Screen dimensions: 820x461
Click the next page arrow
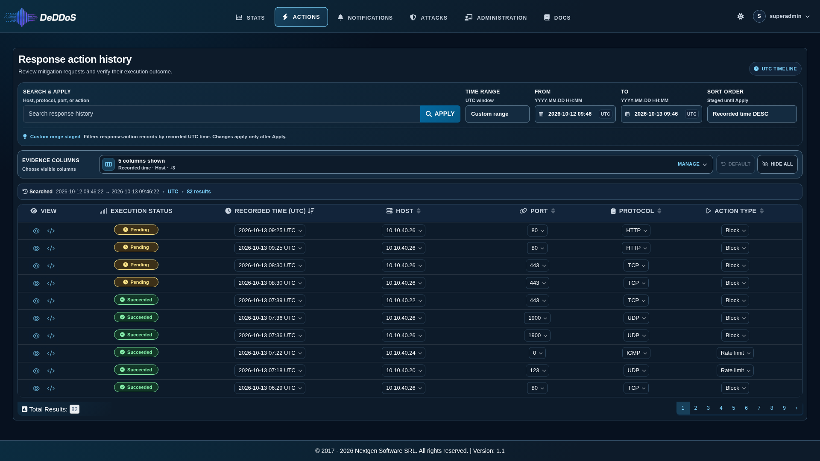click(797, 408)
